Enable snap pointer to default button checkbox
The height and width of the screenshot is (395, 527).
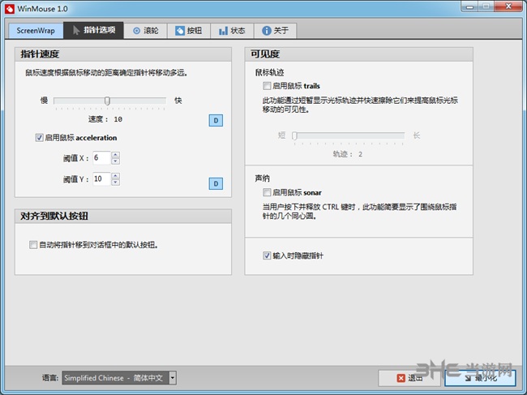[x=33, y=245]
